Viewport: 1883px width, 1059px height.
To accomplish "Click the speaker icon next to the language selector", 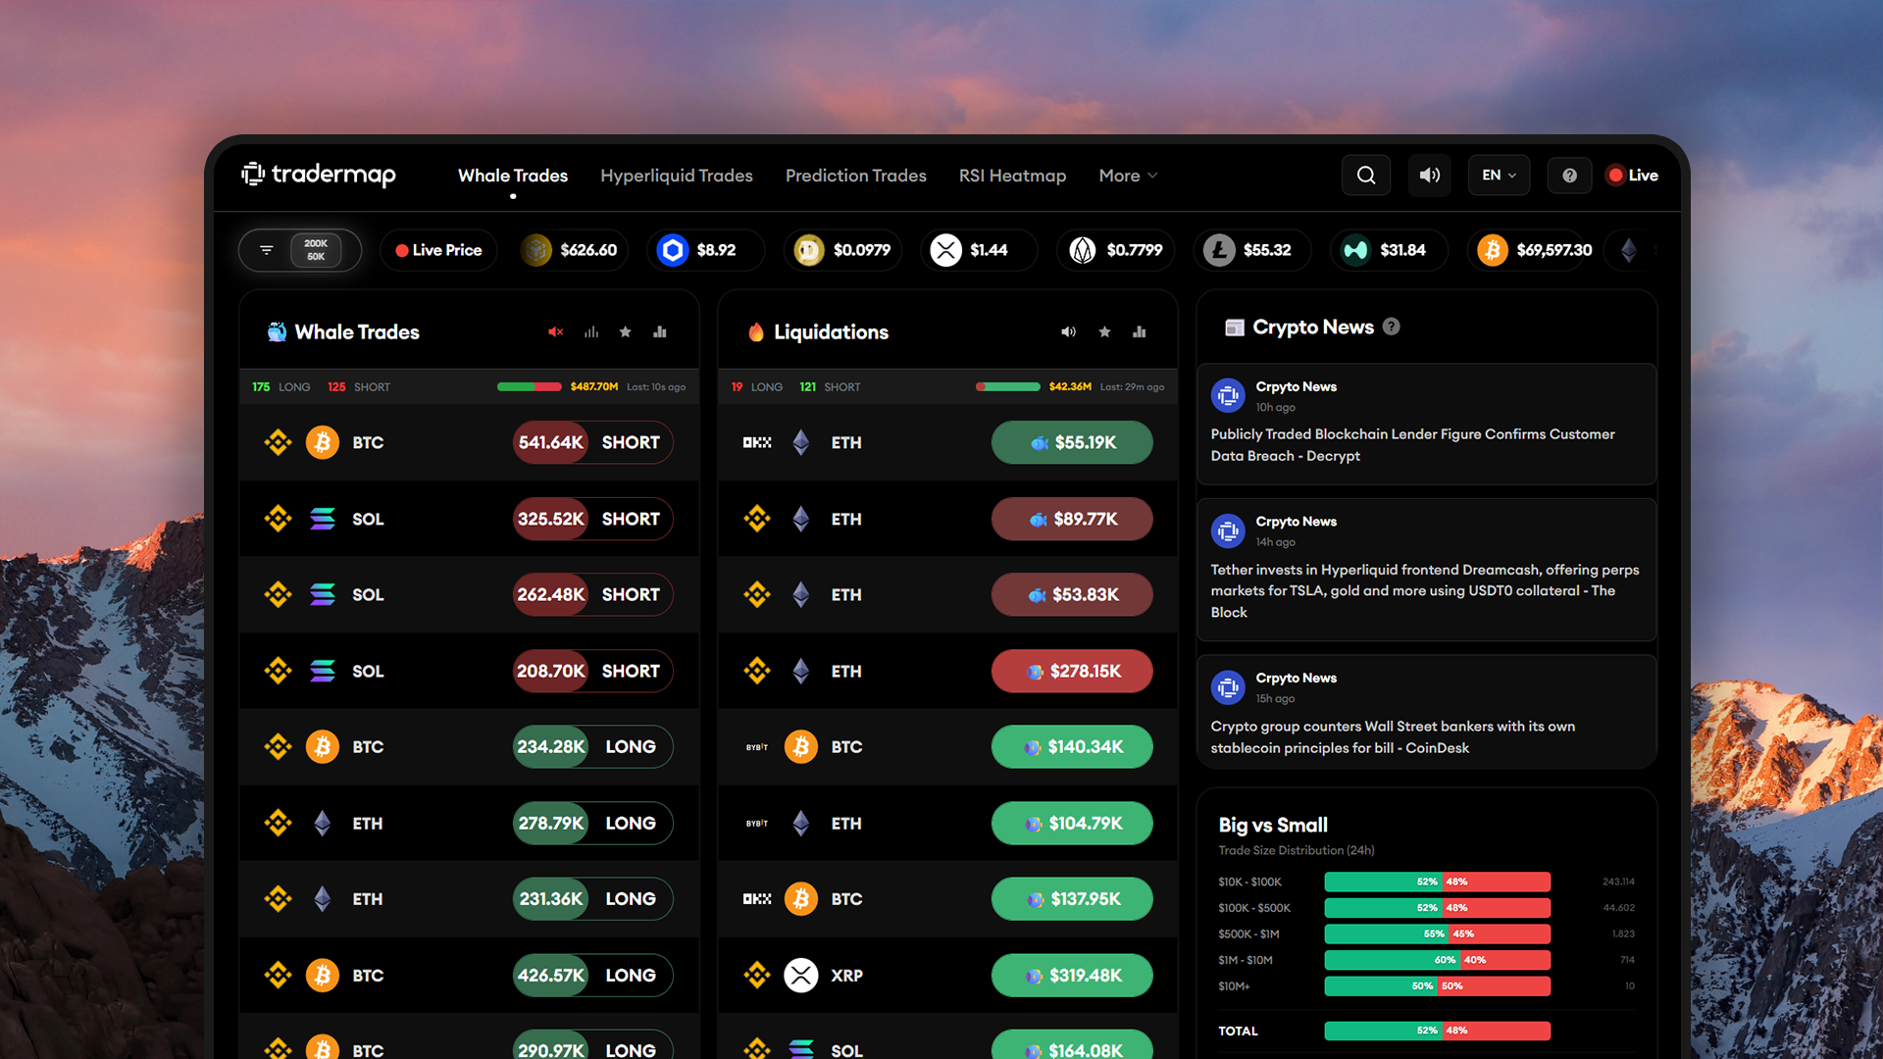I will pyautogui.click(x=1429, y=175).
